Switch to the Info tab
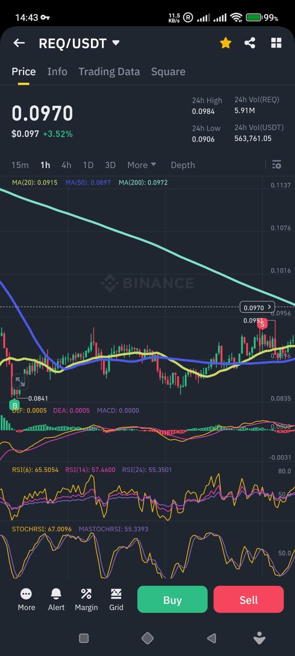This screenshot has width=295, height=656. click(57, 72)
